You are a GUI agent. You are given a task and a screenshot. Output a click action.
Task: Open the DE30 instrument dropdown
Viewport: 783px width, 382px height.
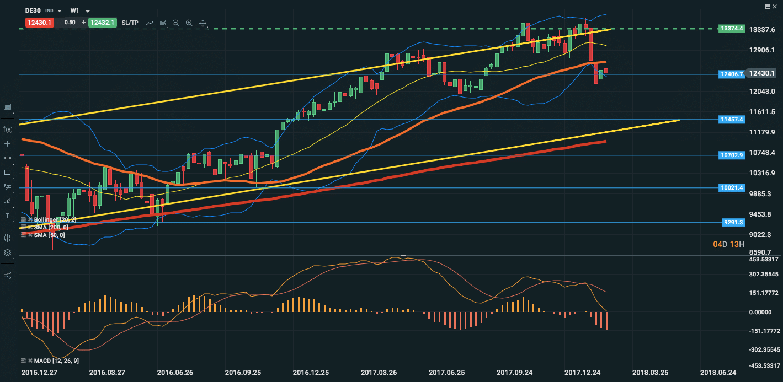point(60,10)
